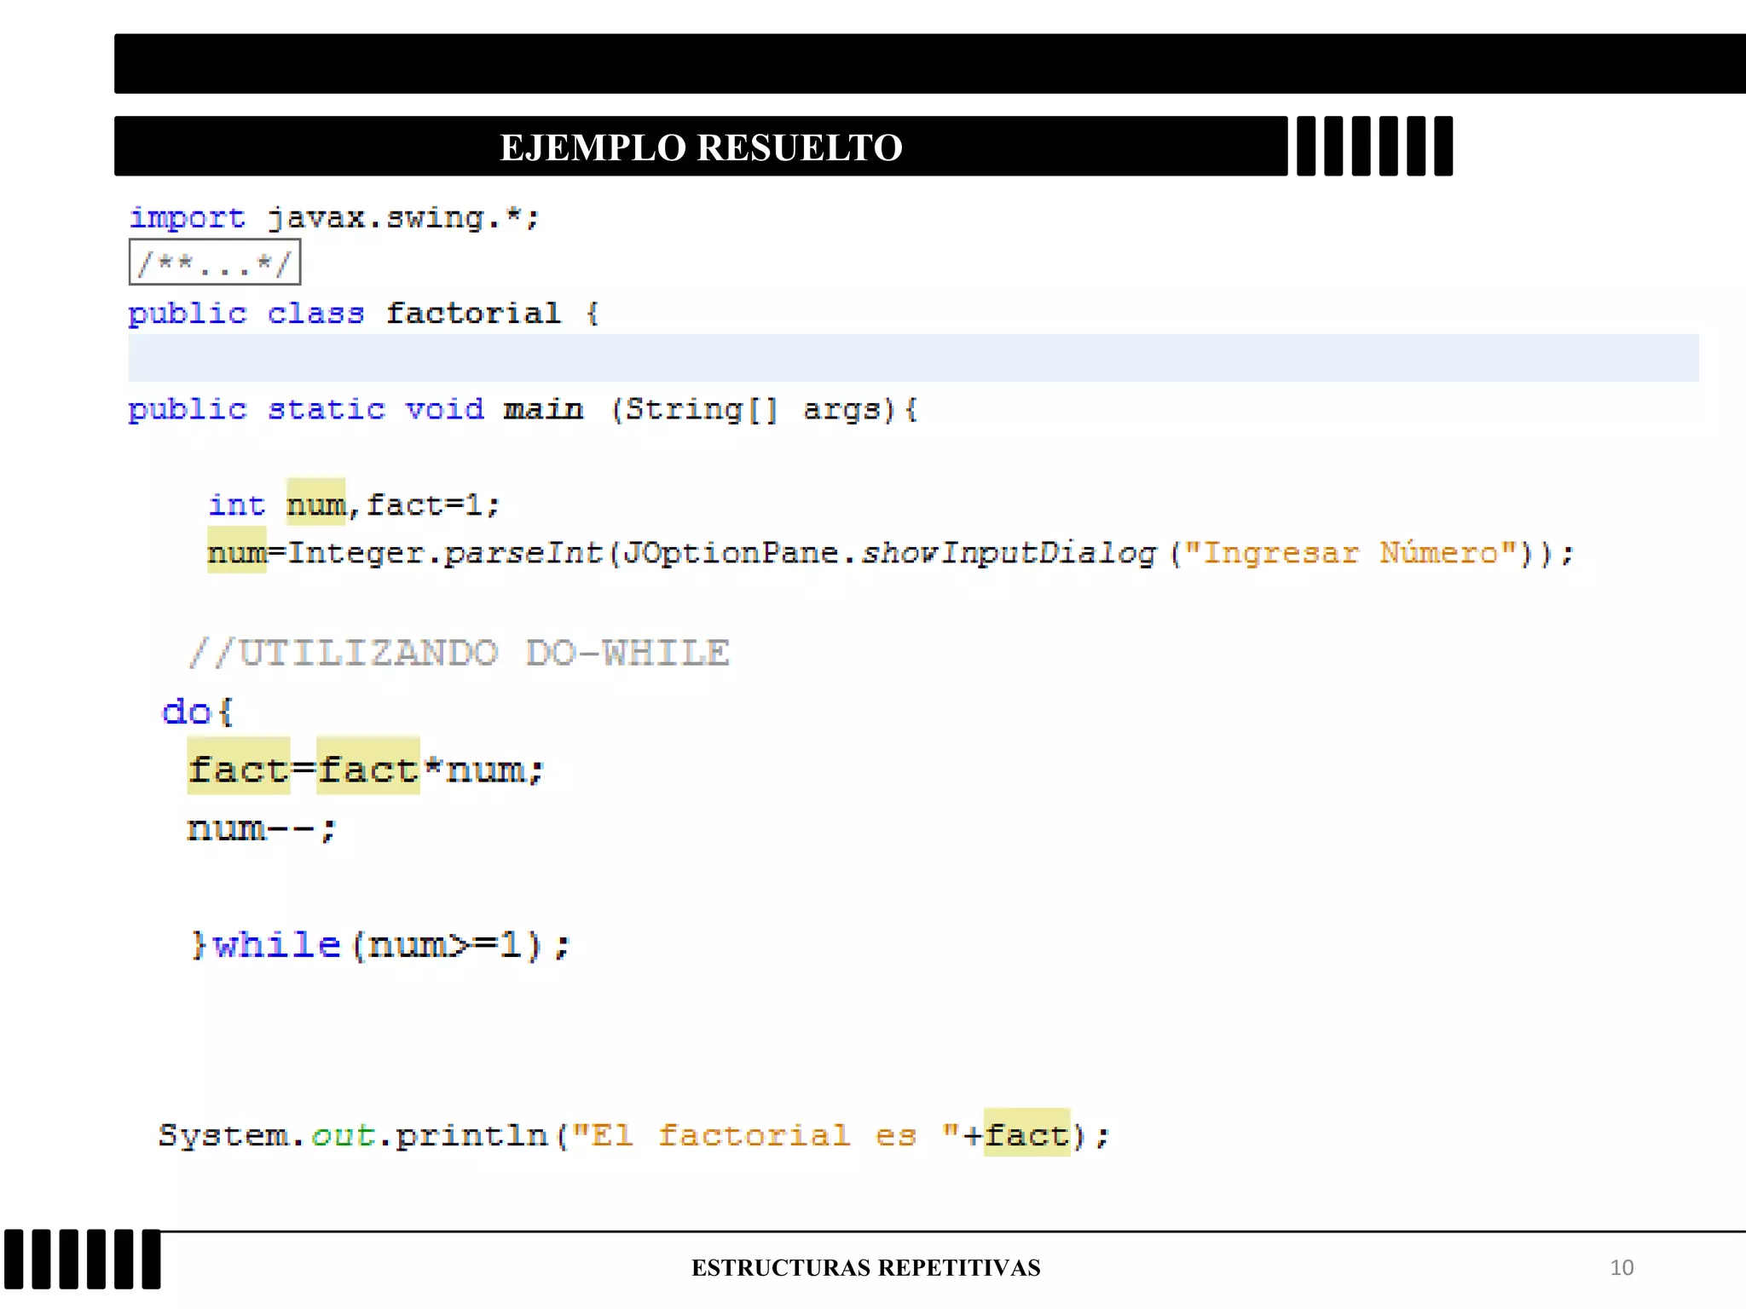The image size is (1746, 1309).
Task: Click the EJEMPLO RESUELTO title banner
Action: pyautogui.click(x=700, y=147)
